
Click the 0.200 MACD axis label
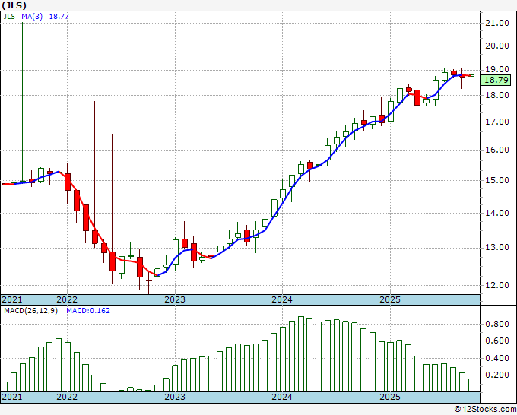pyautogui.click(x=496, y=375)
